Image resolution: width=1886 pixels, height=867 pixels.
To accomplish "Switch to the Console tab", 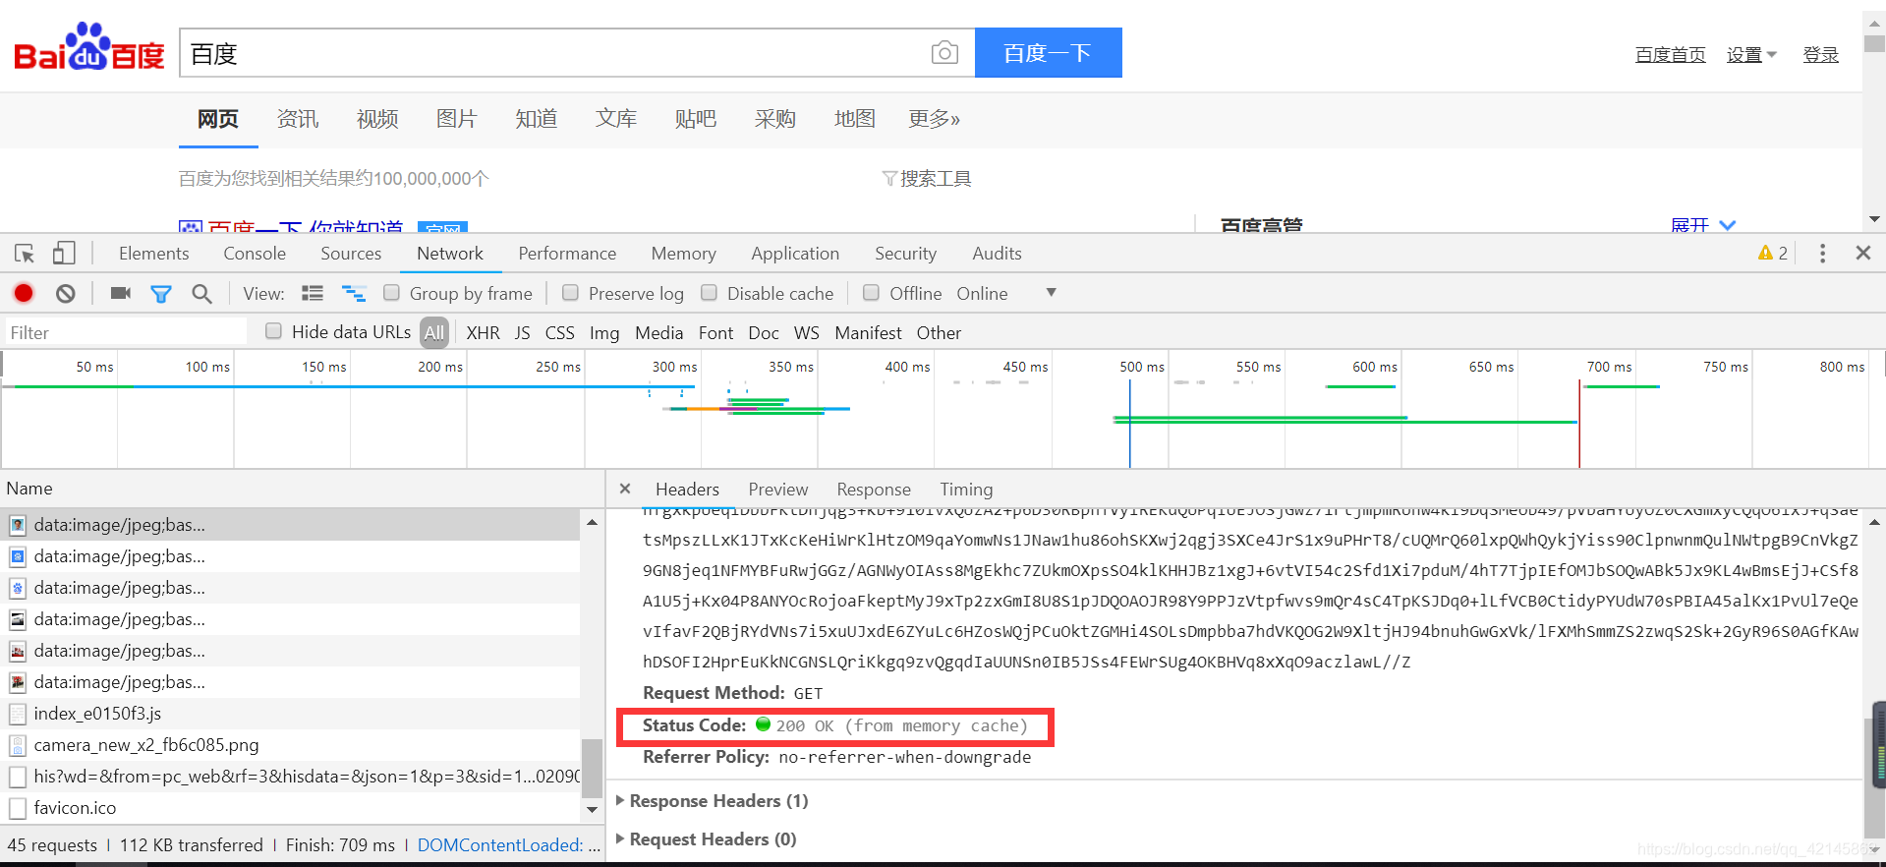I will tap(255, 254).
